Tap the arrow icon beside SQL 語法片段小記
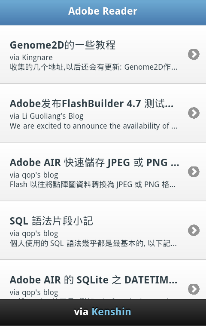Screen dimensions: 206x326 pyautogui.click(x=194, y=231)
